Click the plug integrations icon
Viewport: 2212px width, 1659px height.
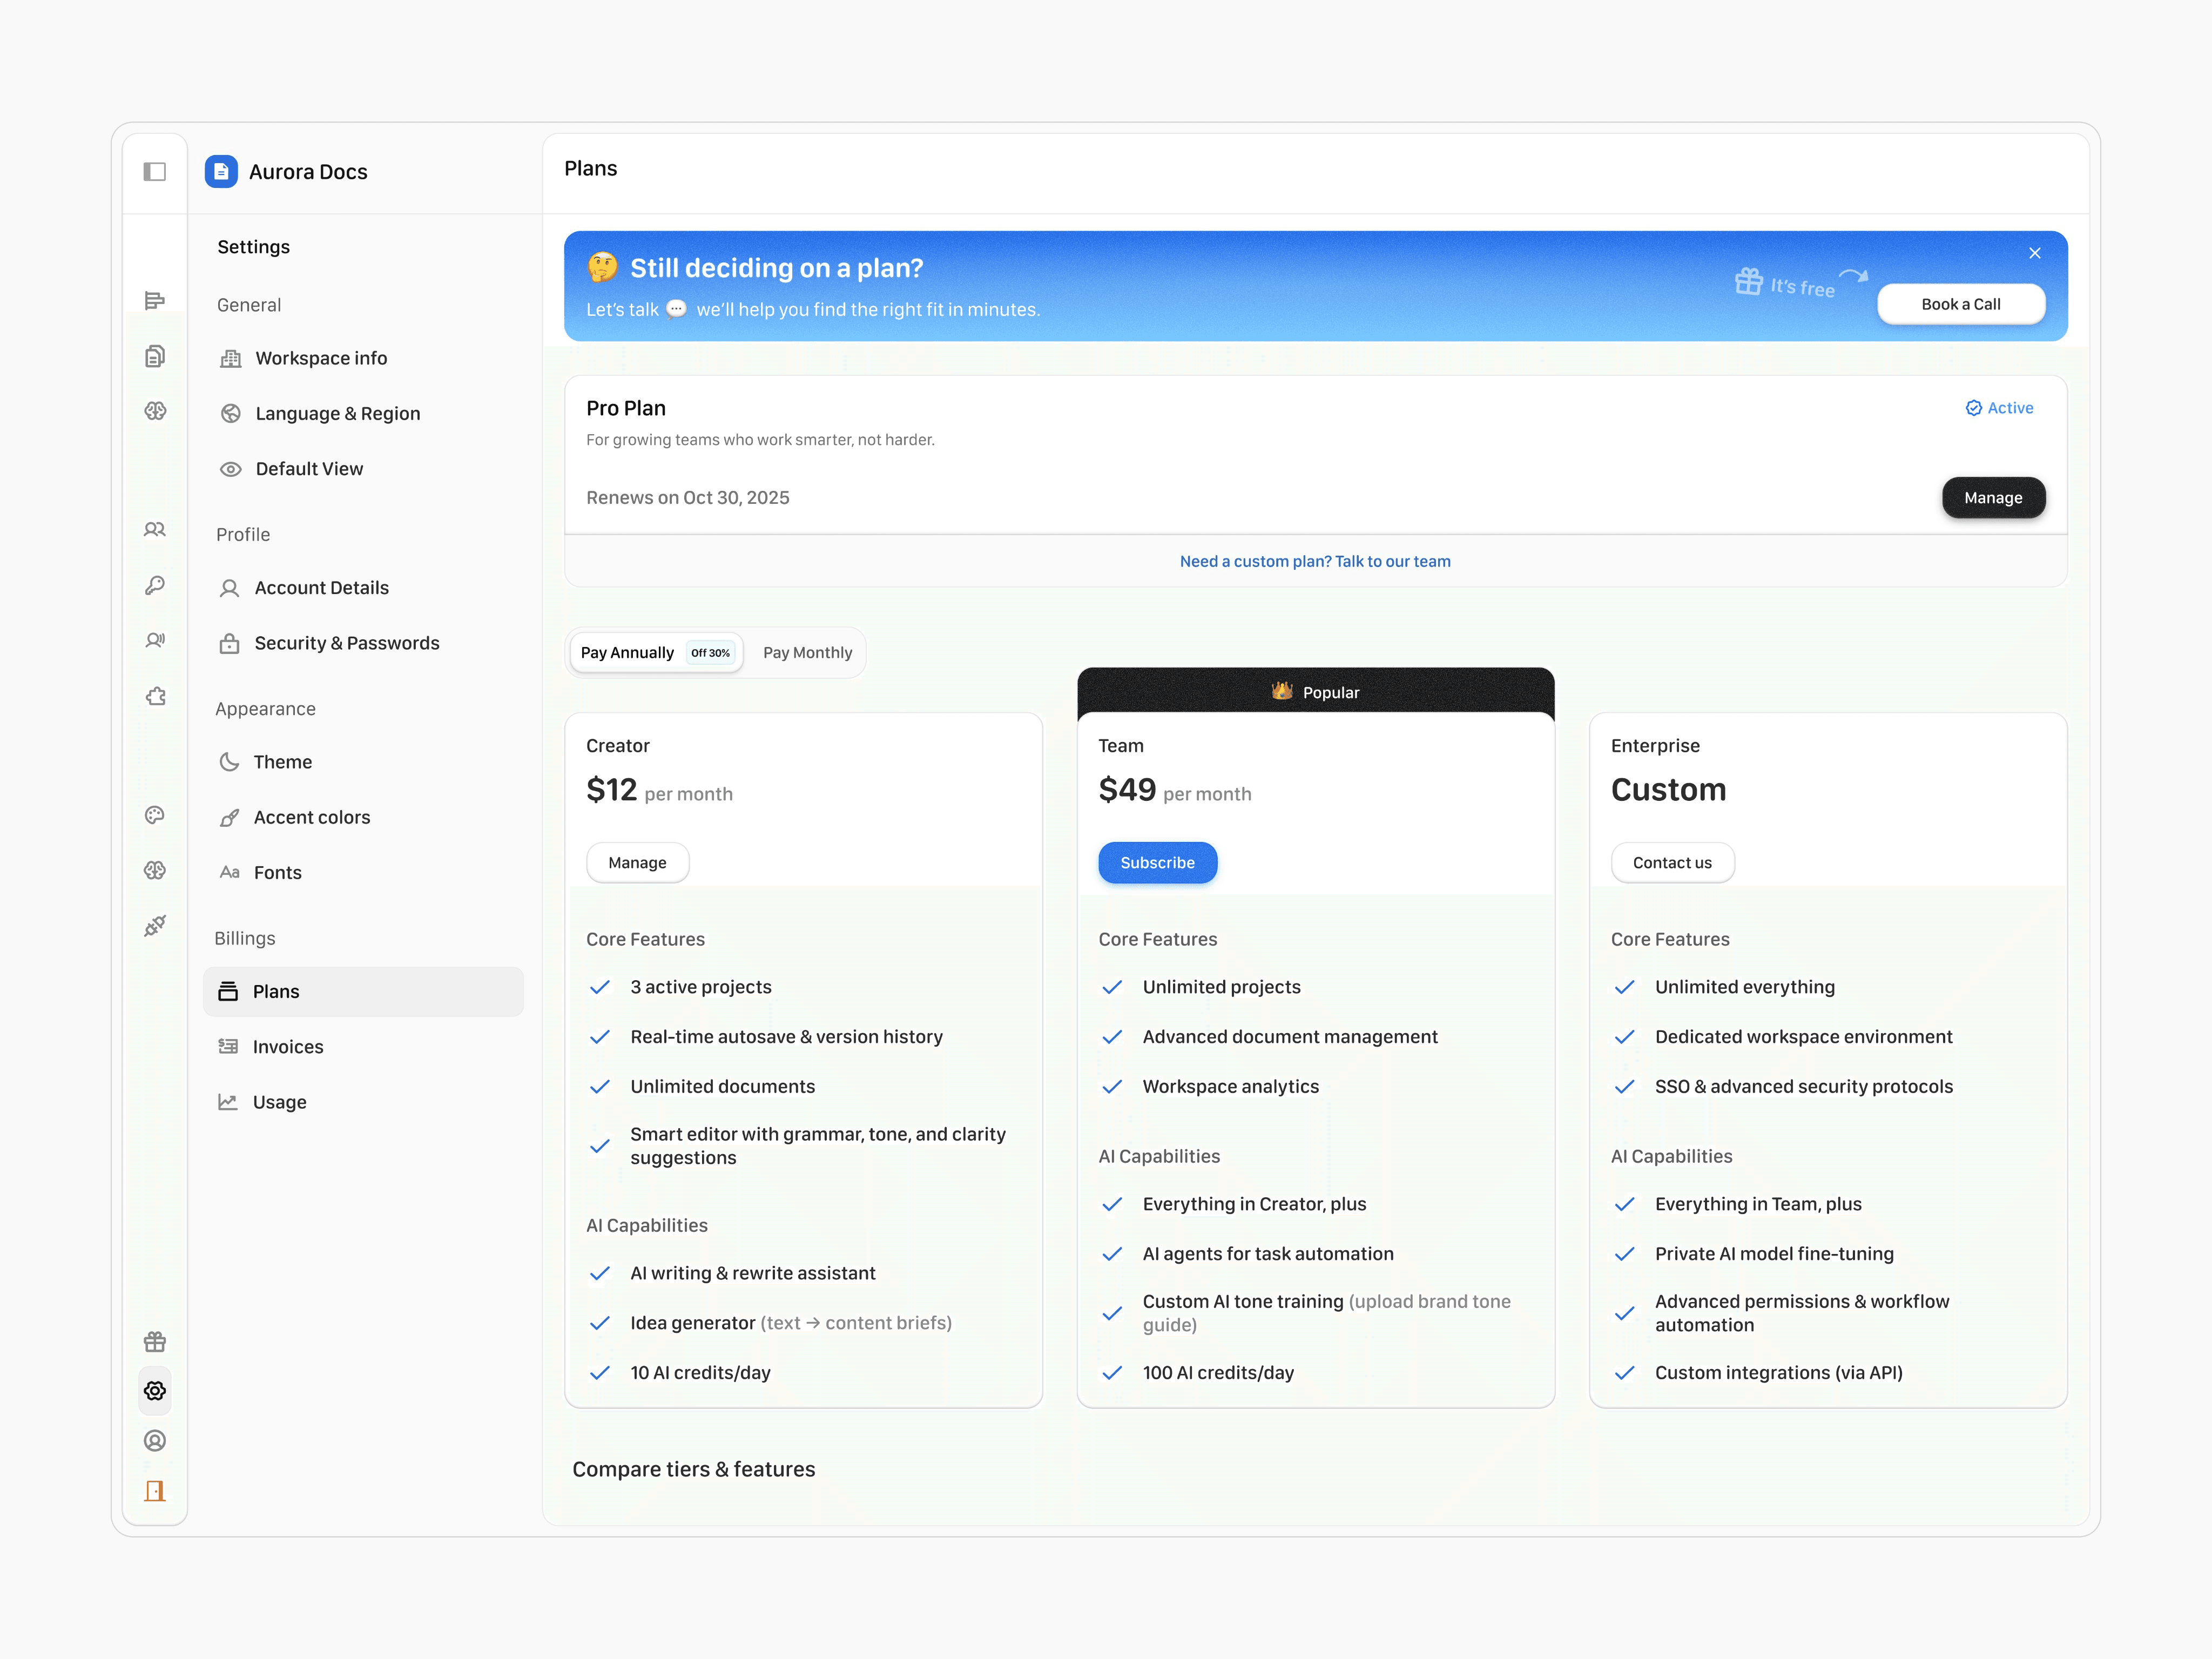[155, 925]
